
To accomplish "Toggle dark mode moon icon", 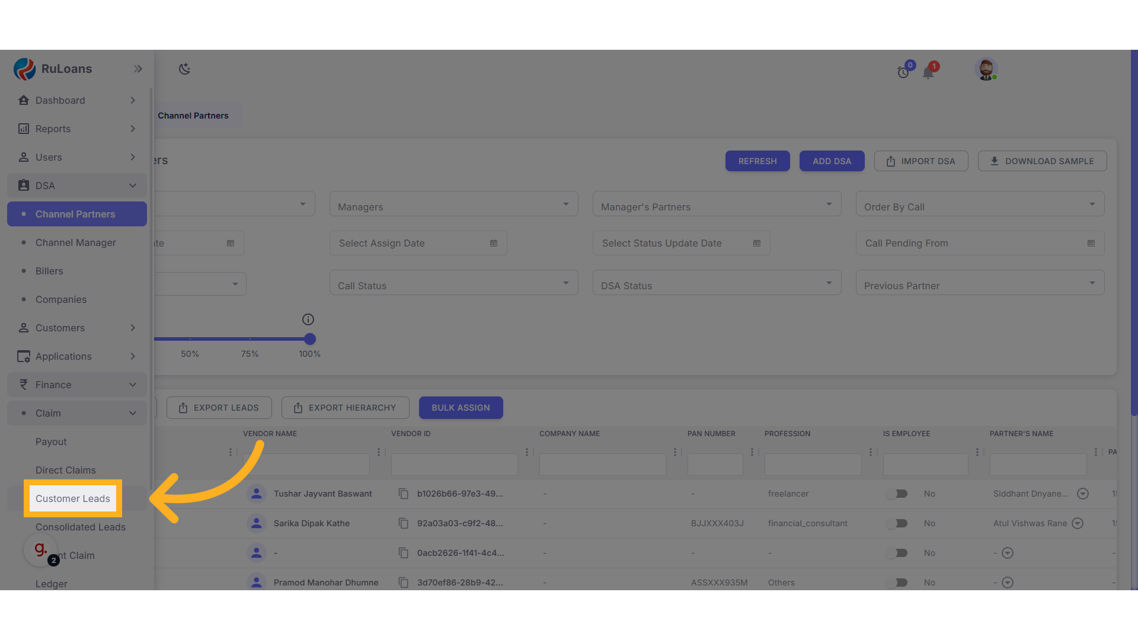I will (x=184, y=69).
